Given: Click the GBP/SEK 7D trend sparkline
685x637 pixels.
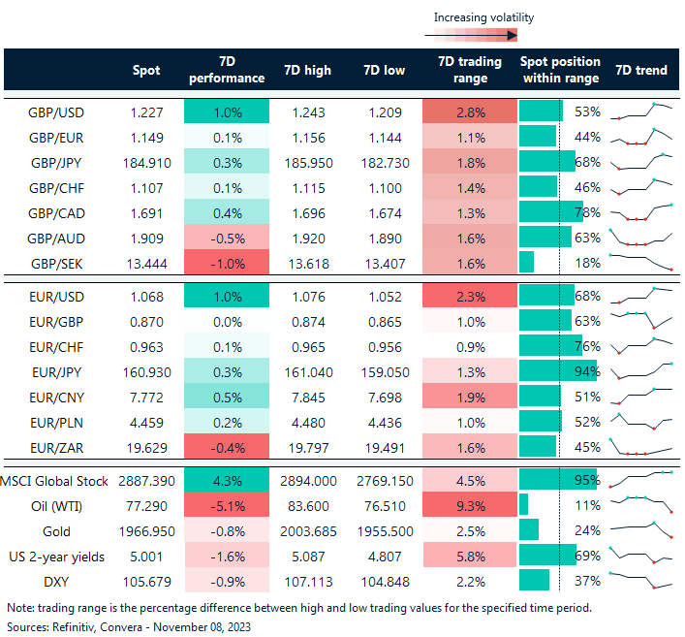Looking at the screenshot, I should [640, 262].
